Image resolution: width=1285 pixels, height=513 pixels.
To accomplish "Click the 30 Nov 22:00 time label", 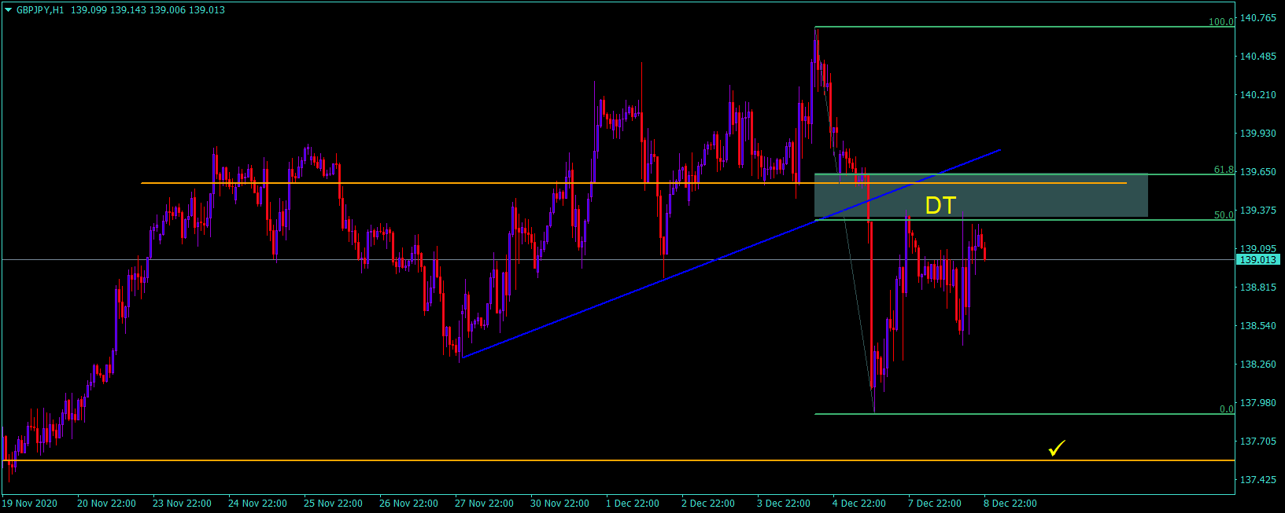I will [x=559, y=504].
